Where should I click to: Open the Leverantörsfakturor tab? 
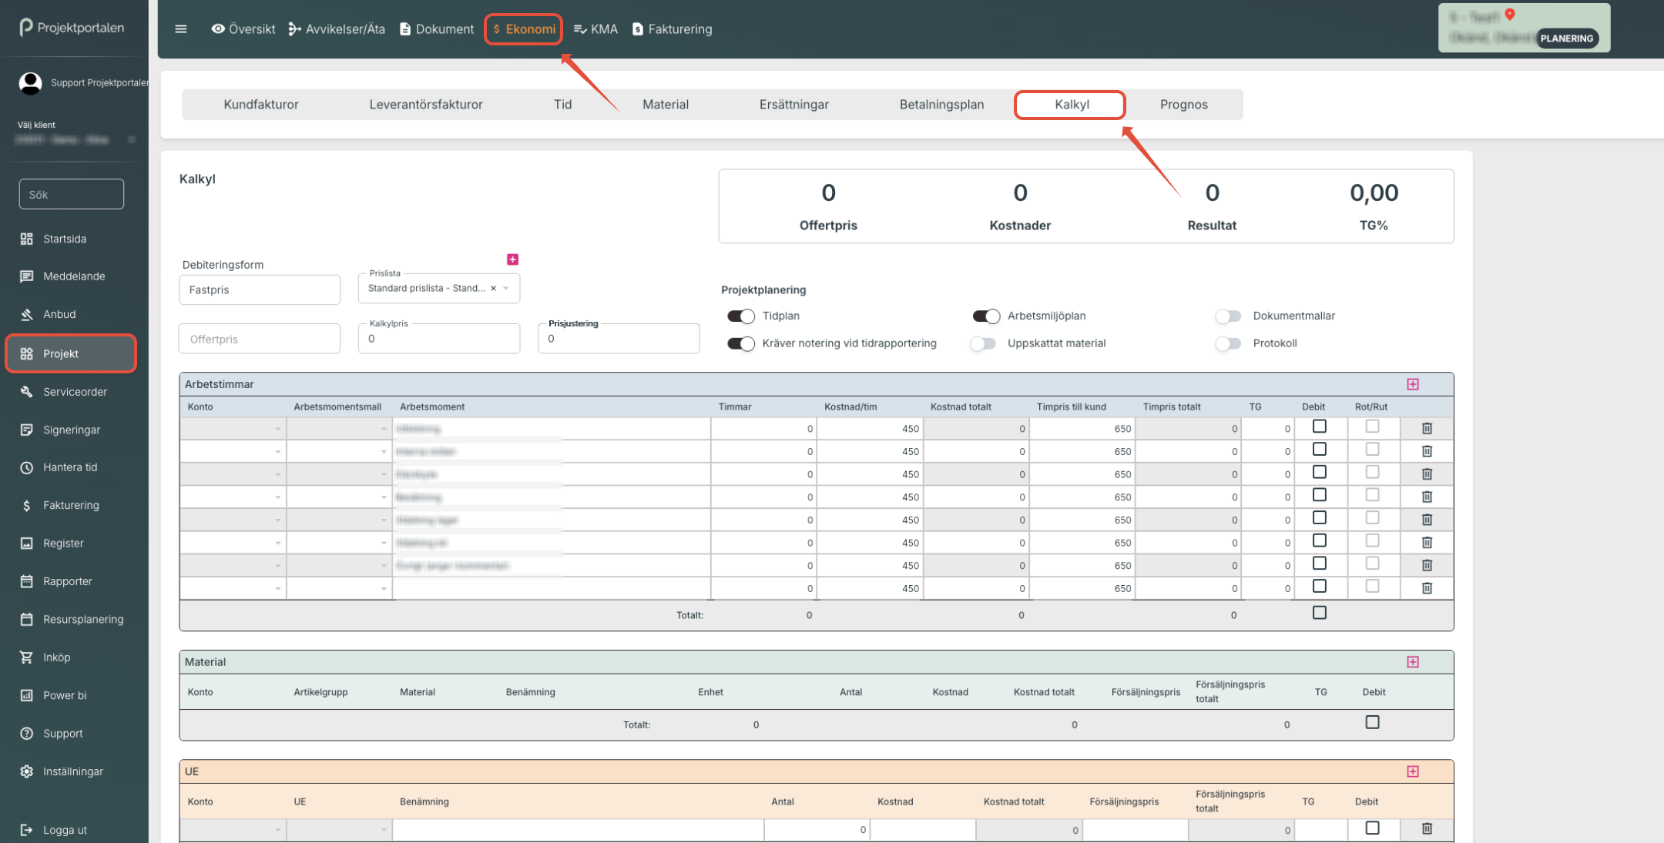click(425, 105)
